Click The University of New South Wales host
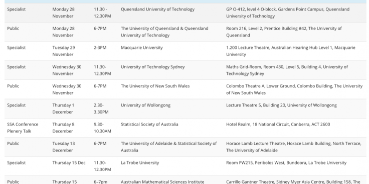Screen dimensions: 369x184 (x=155, y=86)
